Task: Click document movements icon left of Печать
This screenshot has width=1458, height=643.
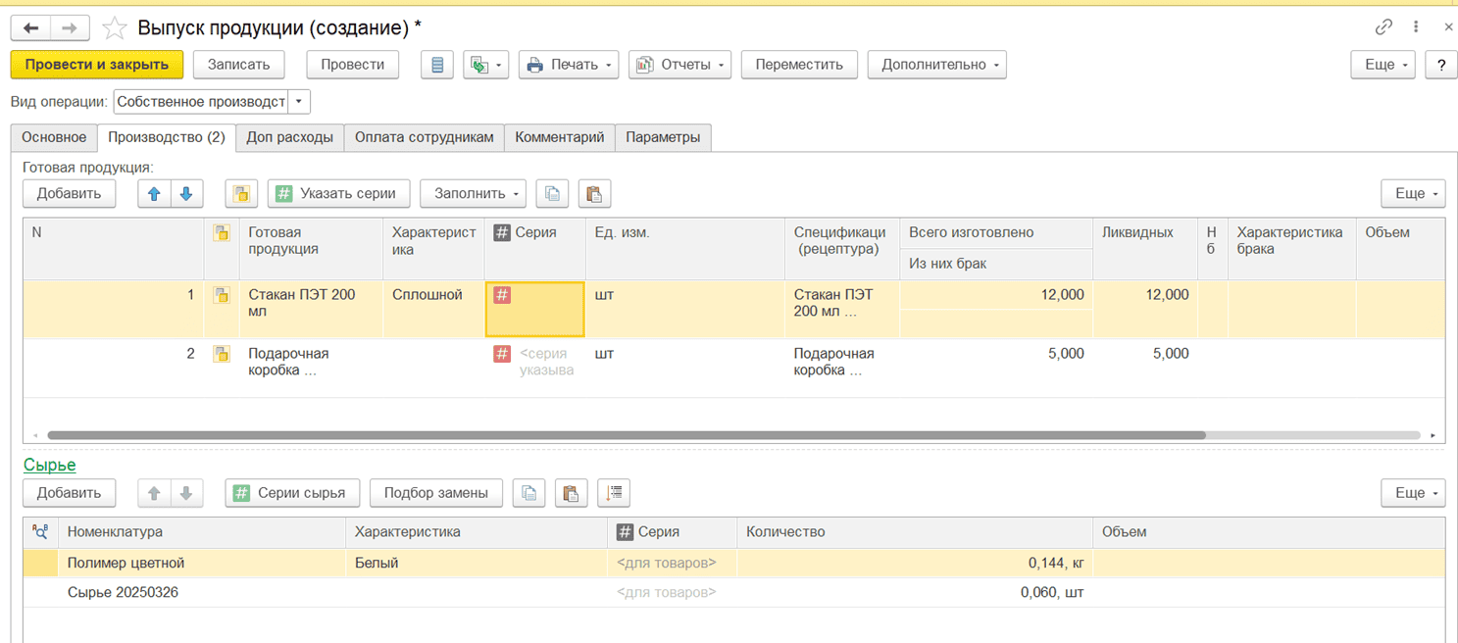Action: tap(437, 65)
